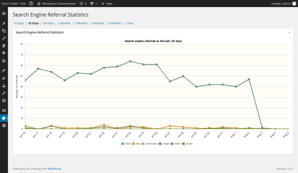Click the Google data point on Jul 17
This screenshot has width=298, height=173.
[x=38, y=69]
